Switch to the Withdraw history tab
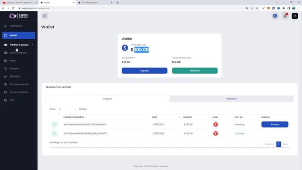 click(232, 99)
